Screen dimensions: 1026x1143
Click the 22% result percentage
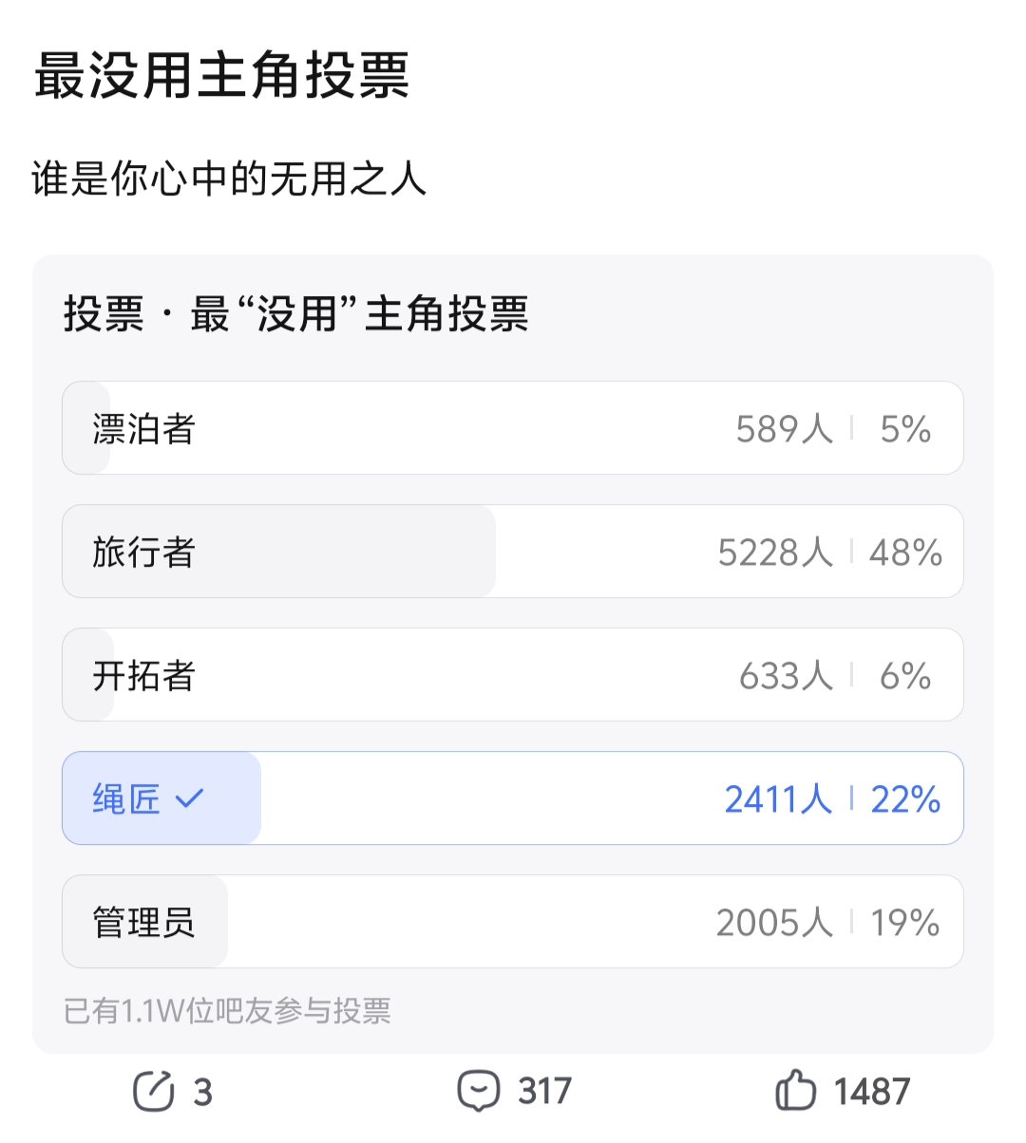click(905, 799)
